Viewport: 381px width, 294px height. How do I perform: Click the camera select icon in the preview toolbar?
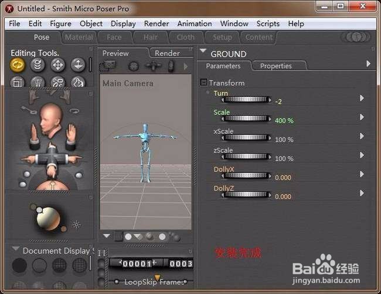(108, 66)
